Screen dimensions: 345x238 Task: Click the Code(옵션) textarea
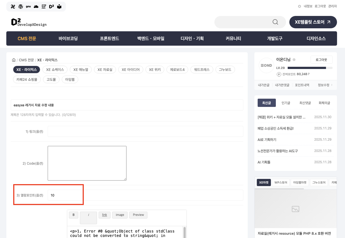(87, 163)
